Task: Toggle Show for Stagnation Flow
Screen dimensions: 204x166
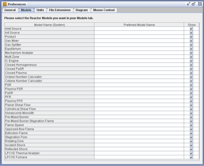Action: point(192,137)
